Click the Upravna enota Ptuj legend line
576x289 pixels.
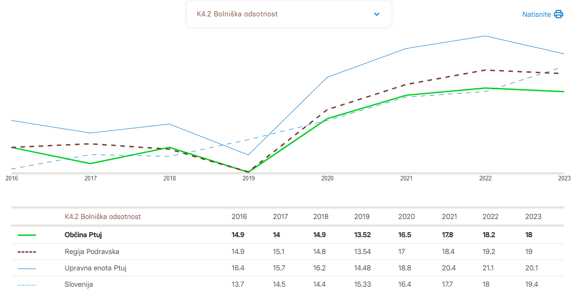point(27,268)
